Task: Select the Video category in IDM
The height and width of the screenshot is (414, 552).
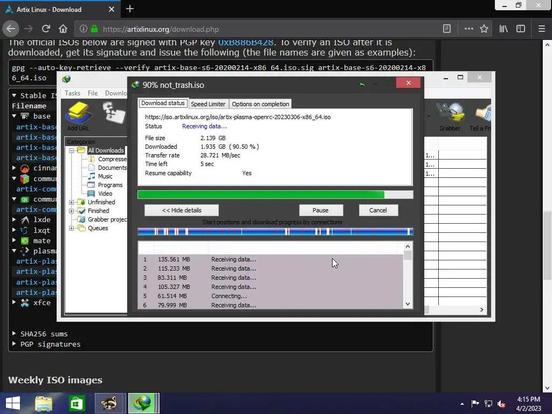Action: click(x=100, y=194)
